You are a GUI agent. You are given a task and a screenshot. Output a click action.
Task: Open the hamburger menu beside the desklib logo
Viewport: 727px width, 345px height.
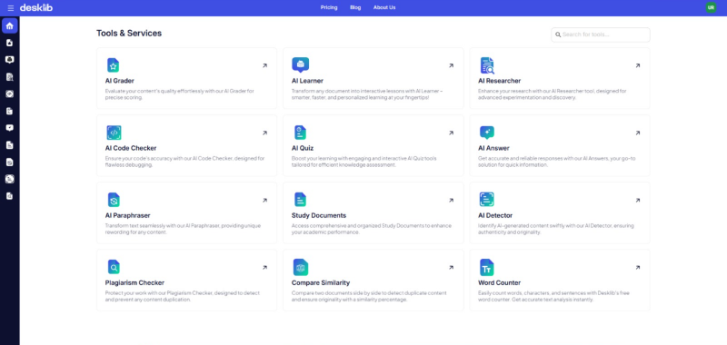(11, 8)
